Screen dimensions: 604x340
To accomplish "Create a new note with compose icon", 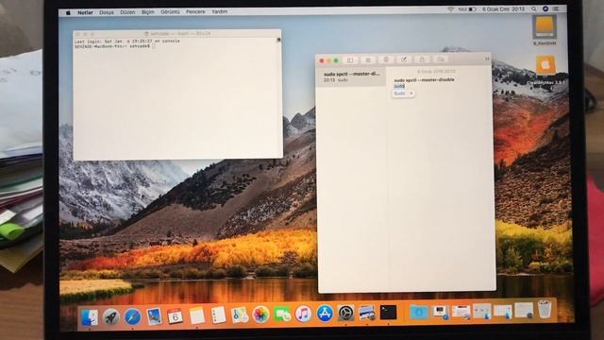I will (404, 59).
